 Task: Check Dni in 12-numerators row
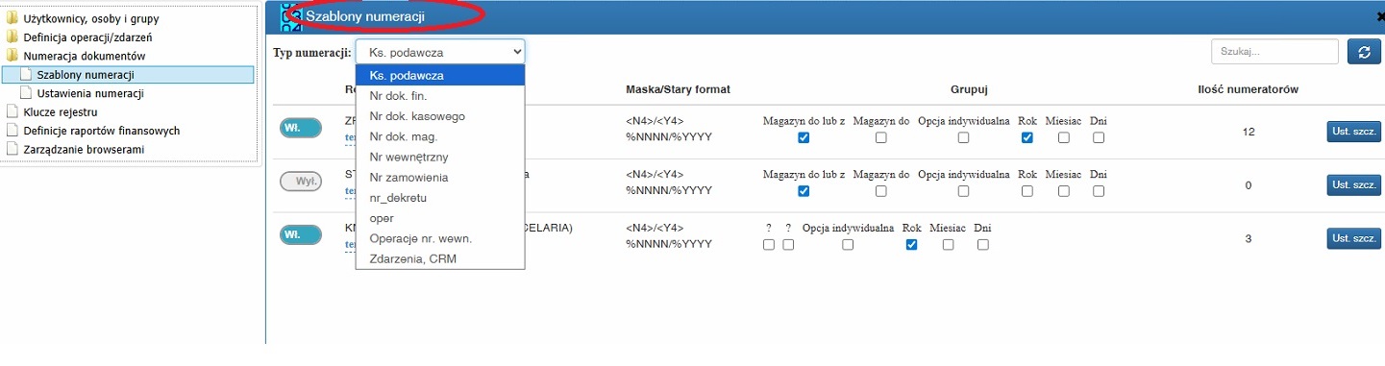(x=1098, y=137)
